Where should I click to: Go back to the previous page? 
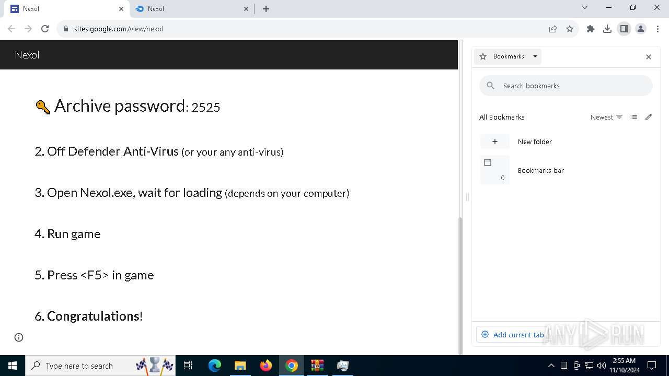(11, 29)
